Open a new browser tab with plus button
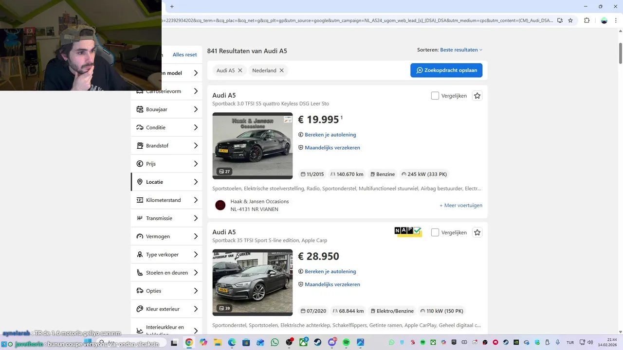This screenshot has width=623, height=350. tap(172, 6)
